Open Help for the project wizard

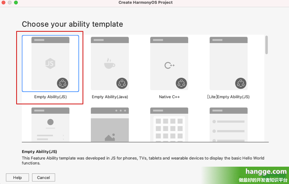pyautogui.click(x=17, y=177)
